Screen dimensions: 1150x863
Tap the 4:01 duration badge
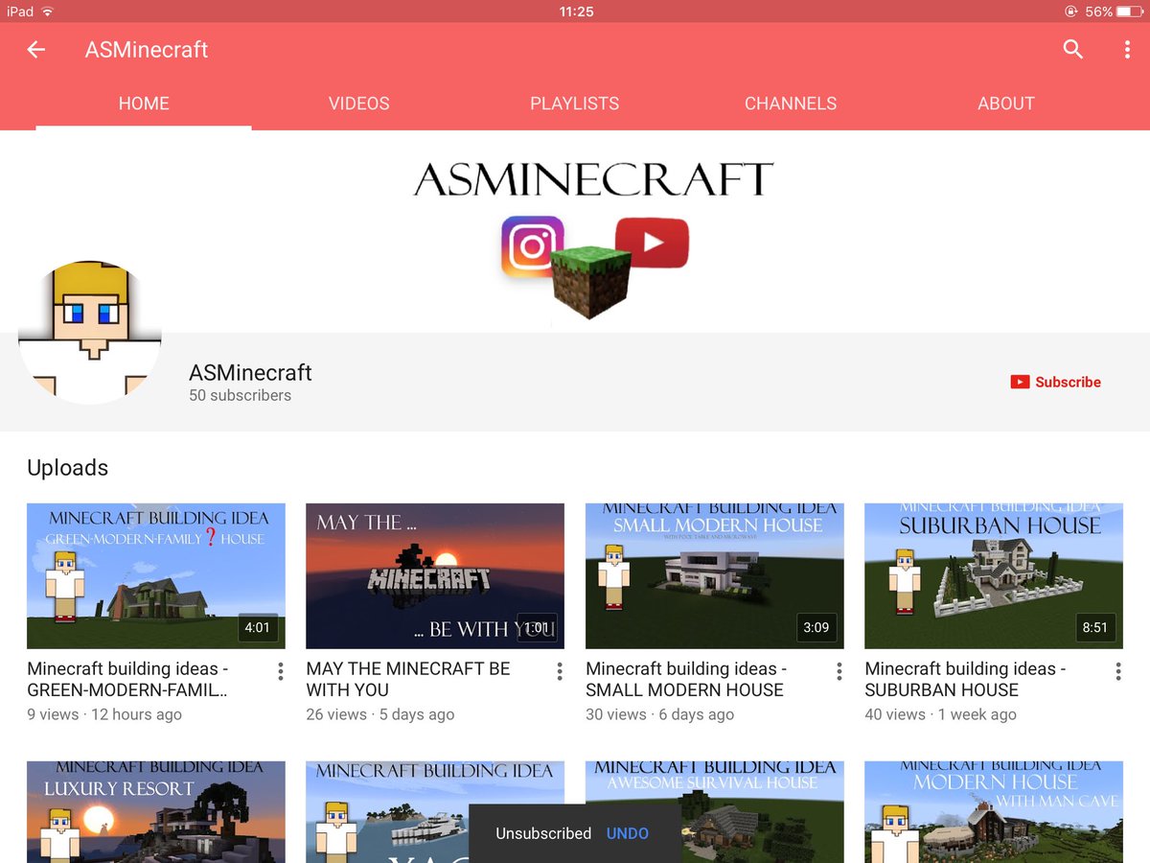[x=258, y=628]
